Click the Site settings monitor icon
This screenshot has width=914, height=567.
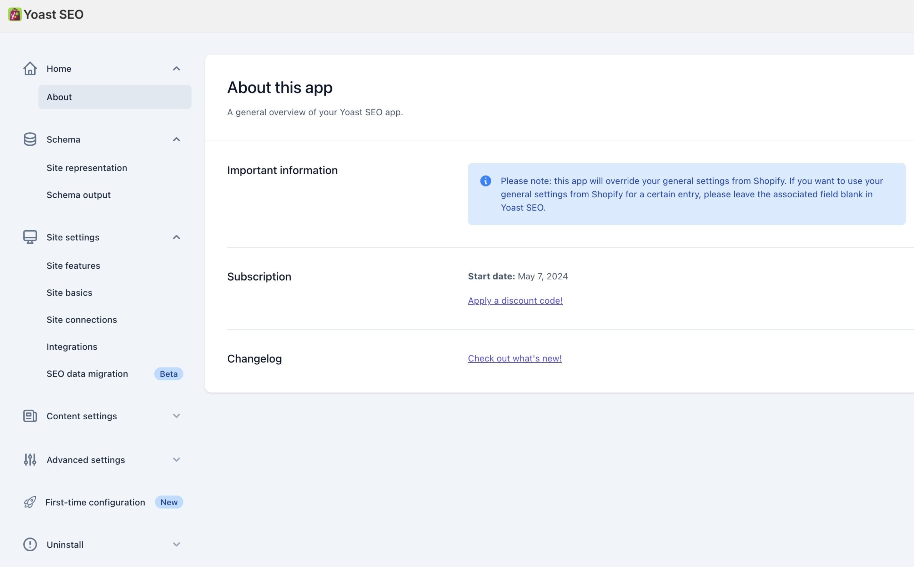point(30,237)
